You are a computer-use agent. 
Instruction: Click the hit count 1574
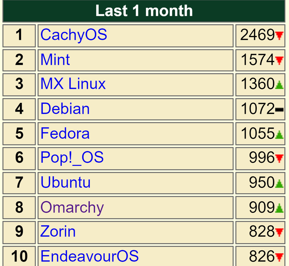tap(258, 59)
